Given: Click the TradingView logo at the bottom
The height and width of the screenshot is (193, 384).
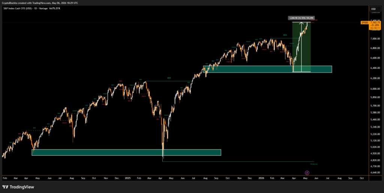Looking at the screenshot, I should click(18, 187).
